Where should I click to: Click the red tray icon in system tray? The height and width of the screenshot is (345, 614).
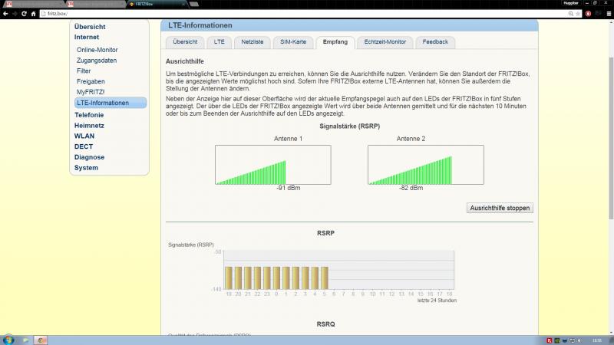coord(550,340)
